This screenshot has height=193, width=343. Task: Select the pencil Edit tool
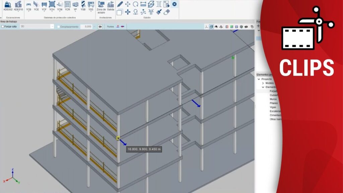point(120,4)
